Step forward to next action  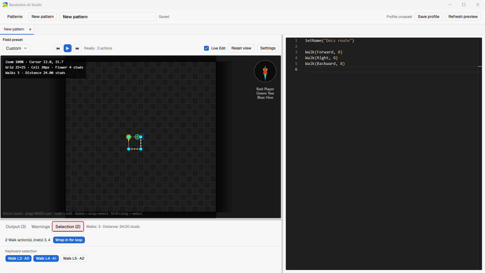pyautogui.click(x=77, y=48)
